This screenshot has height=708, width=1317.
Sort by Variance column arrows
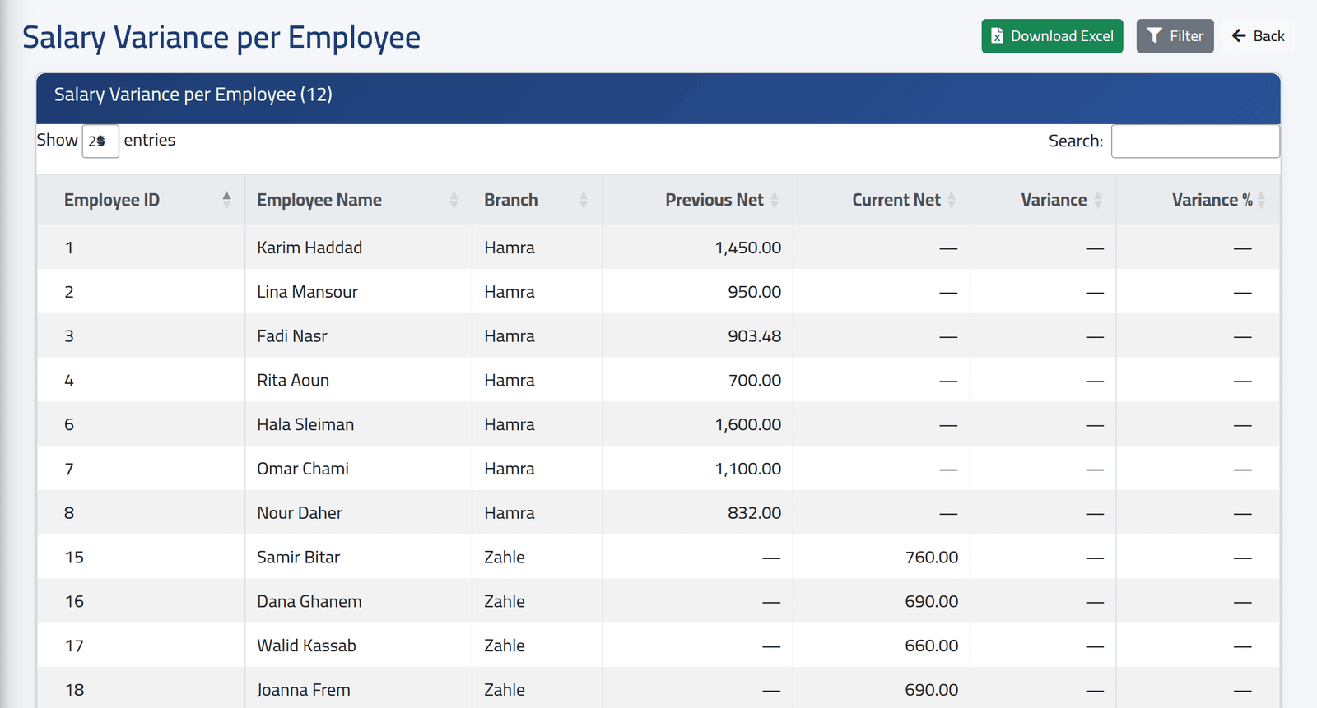(x=1098, y=200)
